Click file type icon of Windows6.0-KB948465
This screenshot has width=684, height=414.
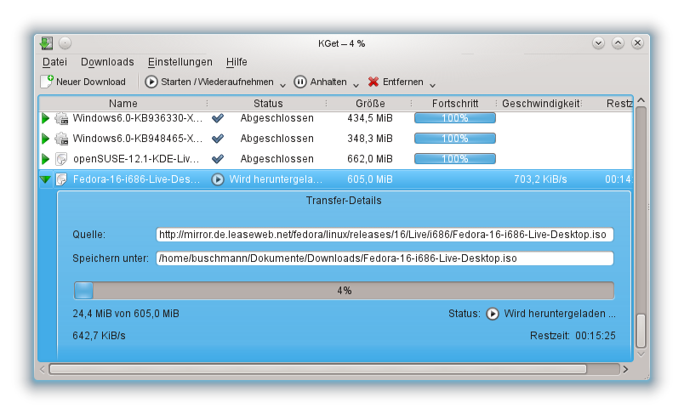point(61,139)
